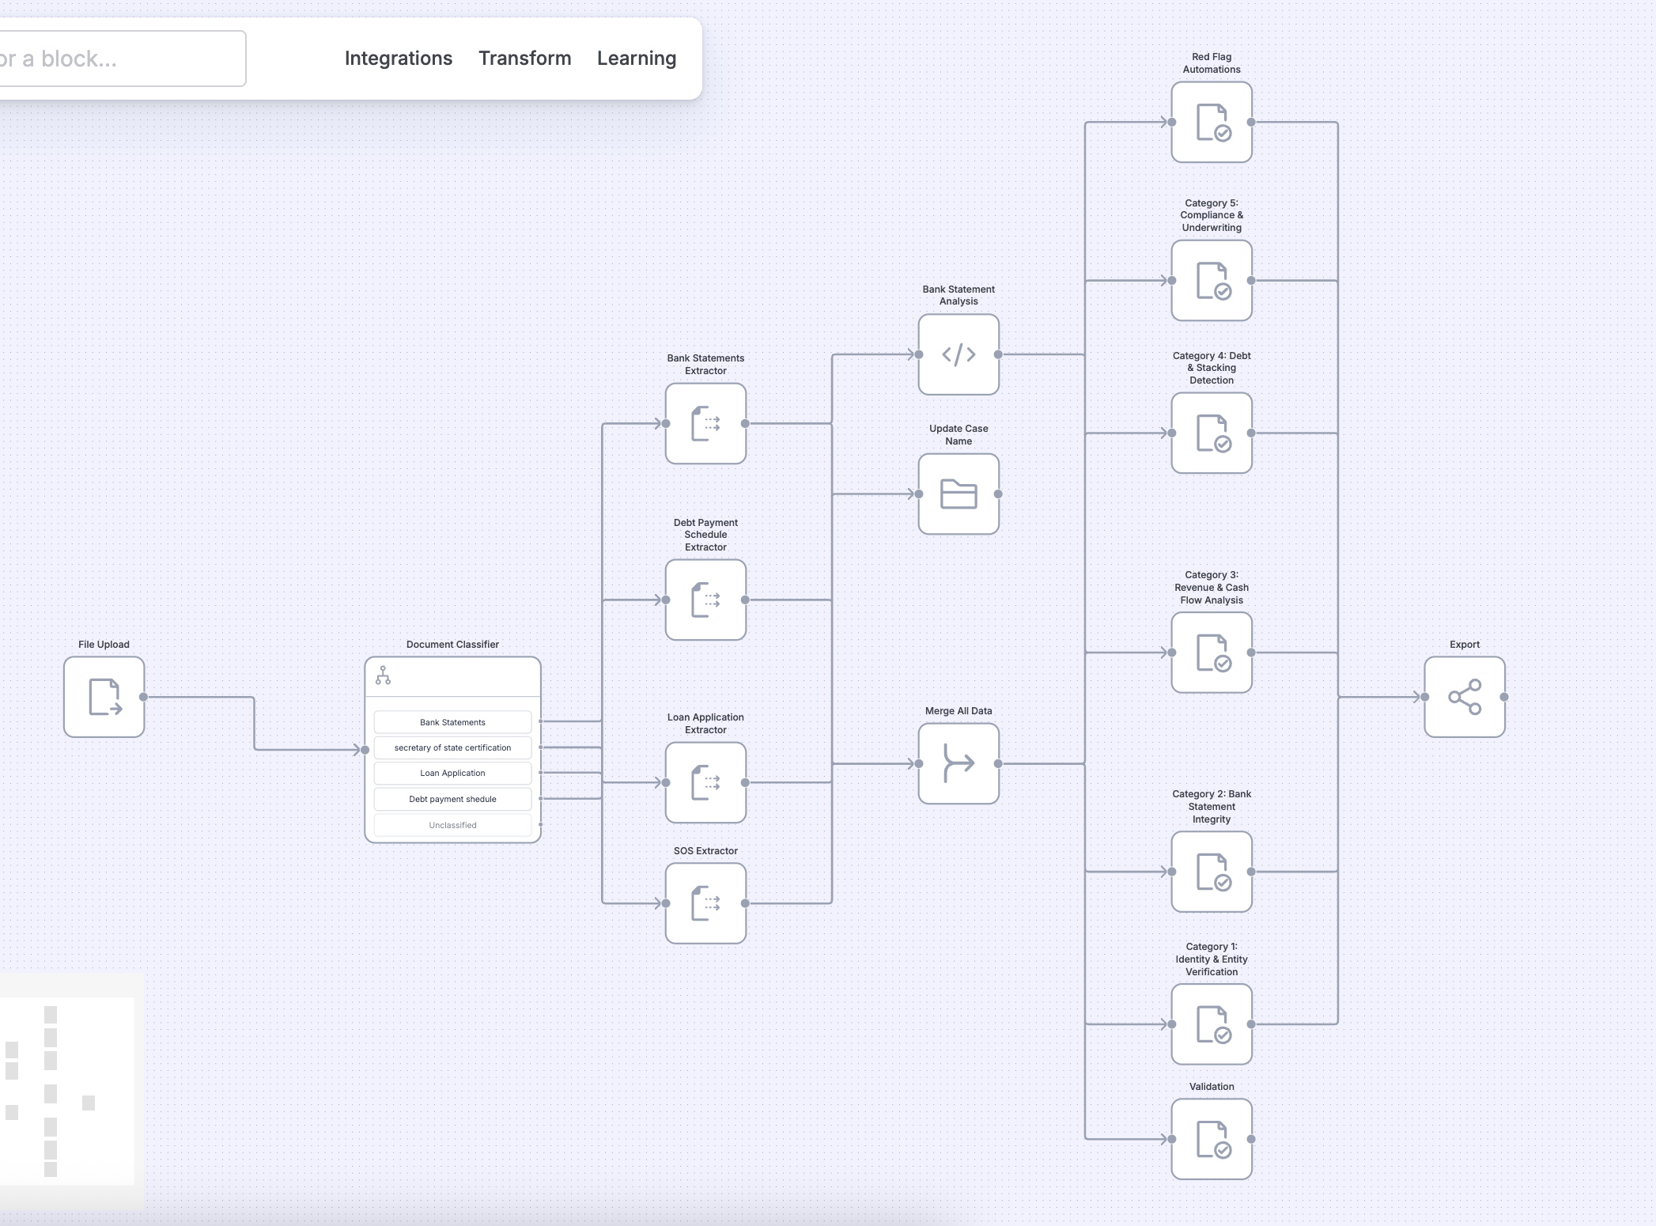Select Category 3 Revenue & Cash Flow block
Screen dimensions: 1656x1226
pyautogui.click(x=1212, y=653)
